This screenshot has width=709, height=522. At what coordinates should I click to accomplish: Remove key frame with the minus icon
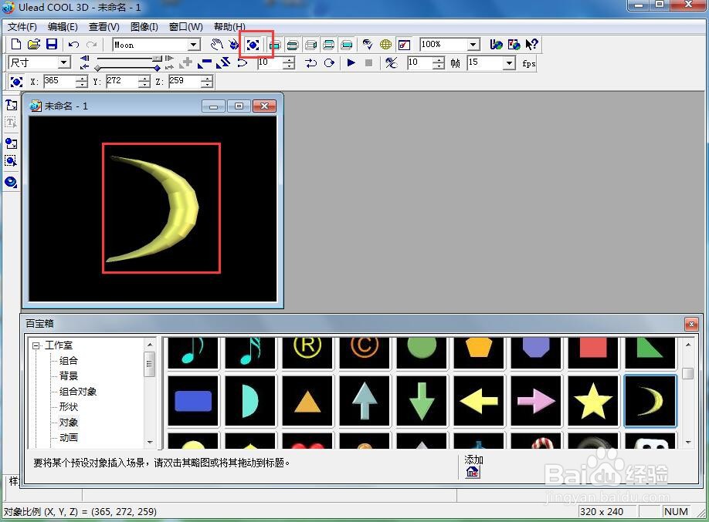[205, 62]
